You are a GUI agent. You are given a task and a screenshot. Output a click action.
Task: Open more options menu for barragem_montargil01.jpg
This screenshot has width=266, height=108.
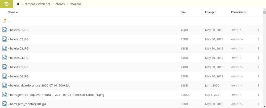(x=258, y=104)
